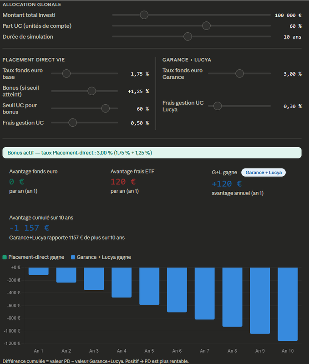This screenshot has height=364, width=309.
Task: Click the An 10 chart bar
Action: pyautogui.click(x=288, y=304)
